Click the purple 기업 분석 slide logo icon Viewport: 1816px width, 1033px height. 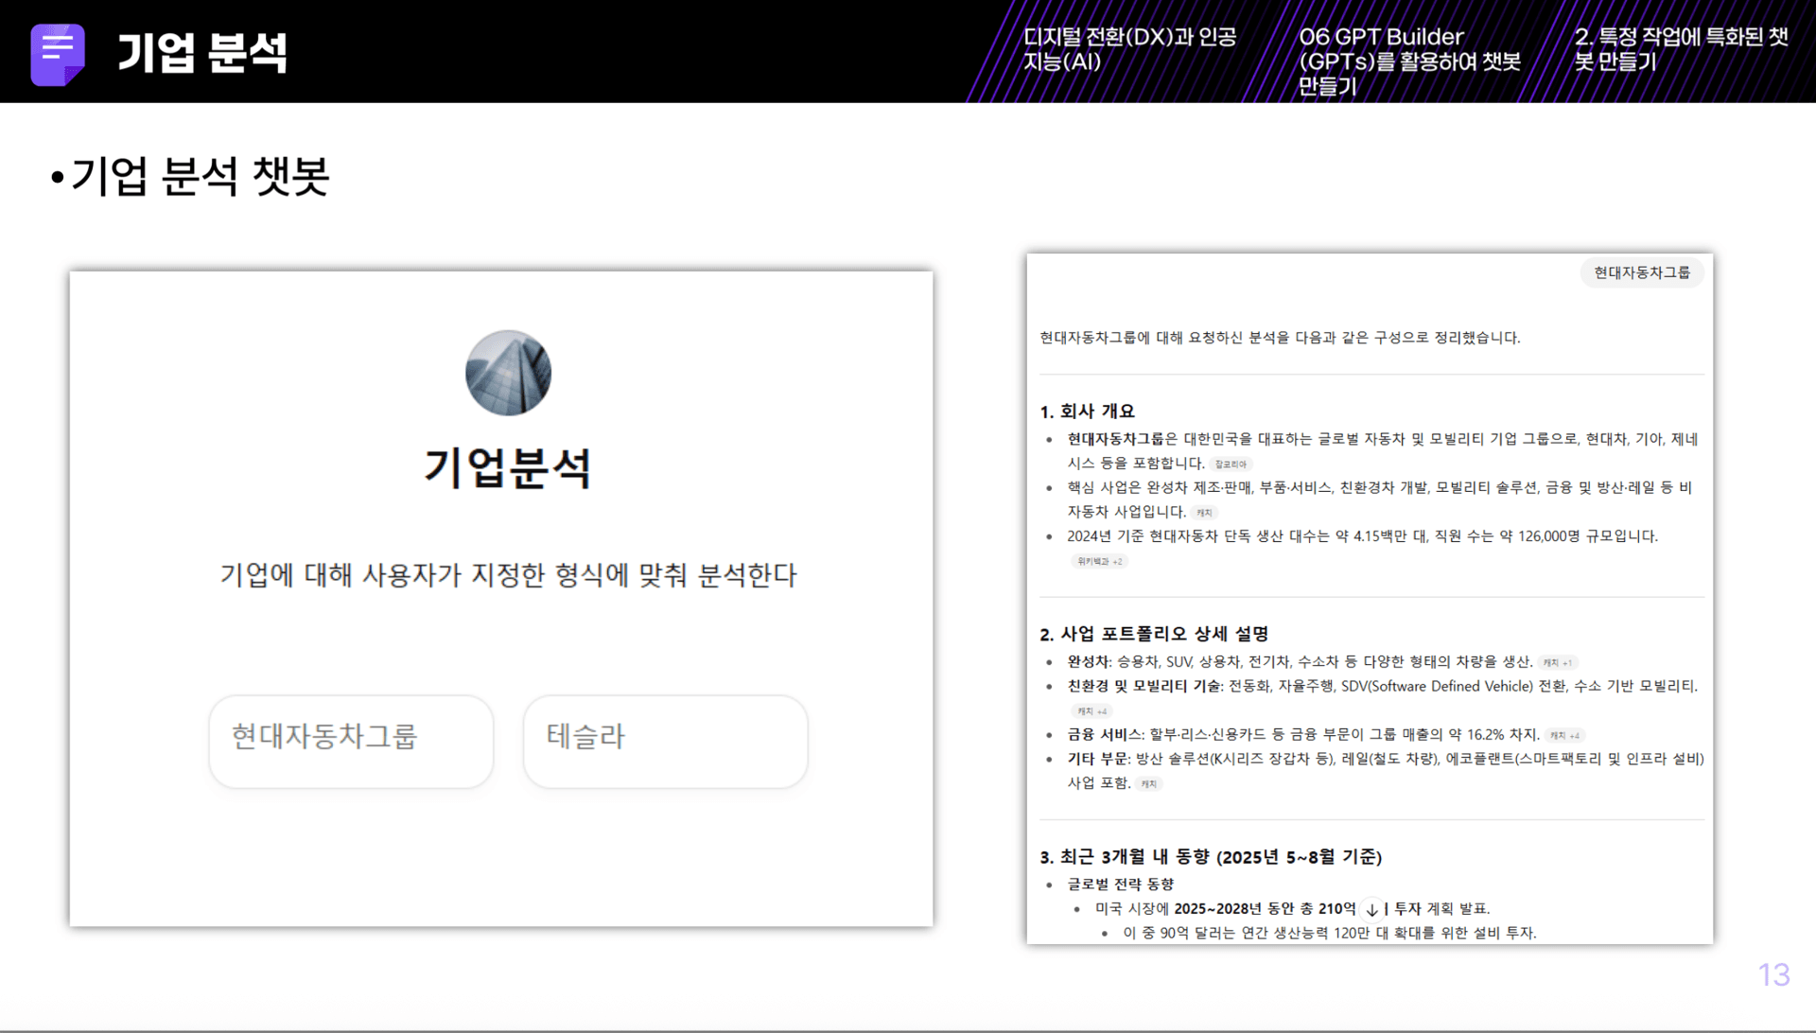click(x=57, y=52)
